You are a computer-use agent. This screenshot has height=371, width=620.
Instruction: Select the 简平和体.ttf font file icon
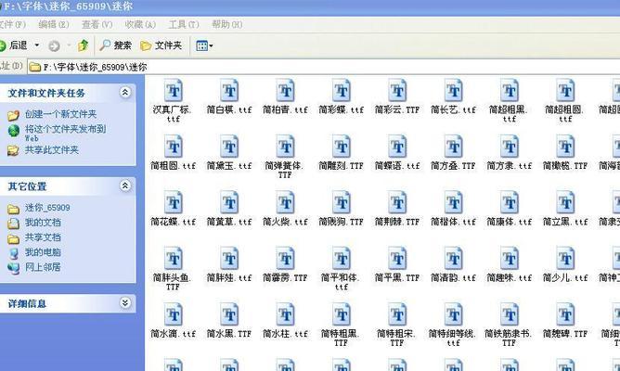[x=342, y=259]
